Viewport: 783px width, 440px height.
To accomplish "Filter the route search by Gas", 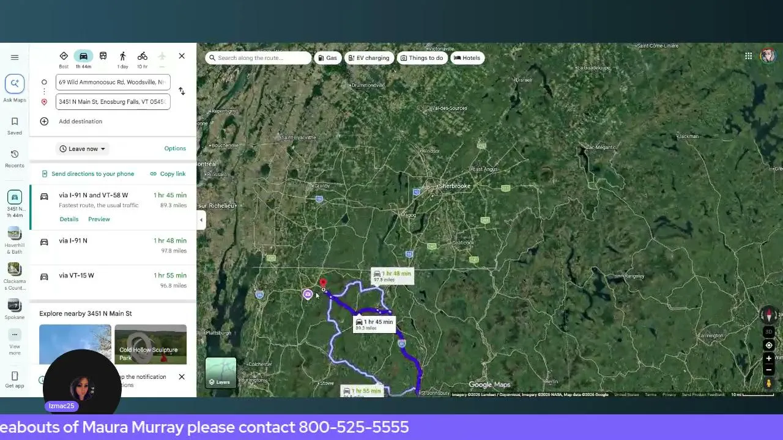I will click(x=327, y=58).
